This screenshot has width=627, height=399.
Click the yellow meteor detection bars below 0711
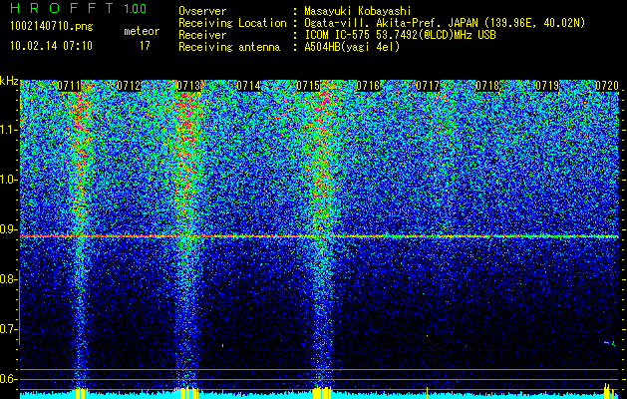coord(82,393)
